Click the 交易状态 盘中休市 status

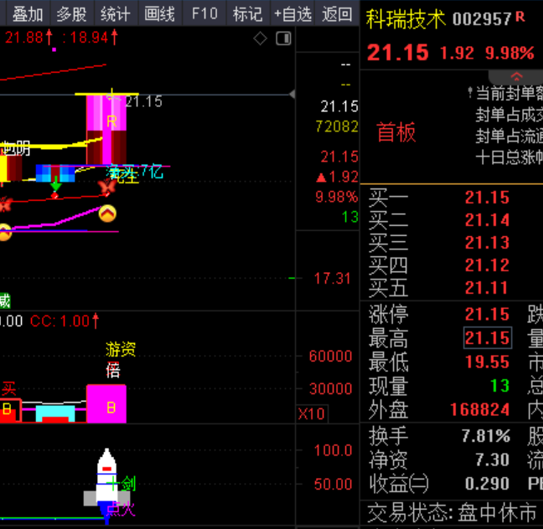coord(452,513)
